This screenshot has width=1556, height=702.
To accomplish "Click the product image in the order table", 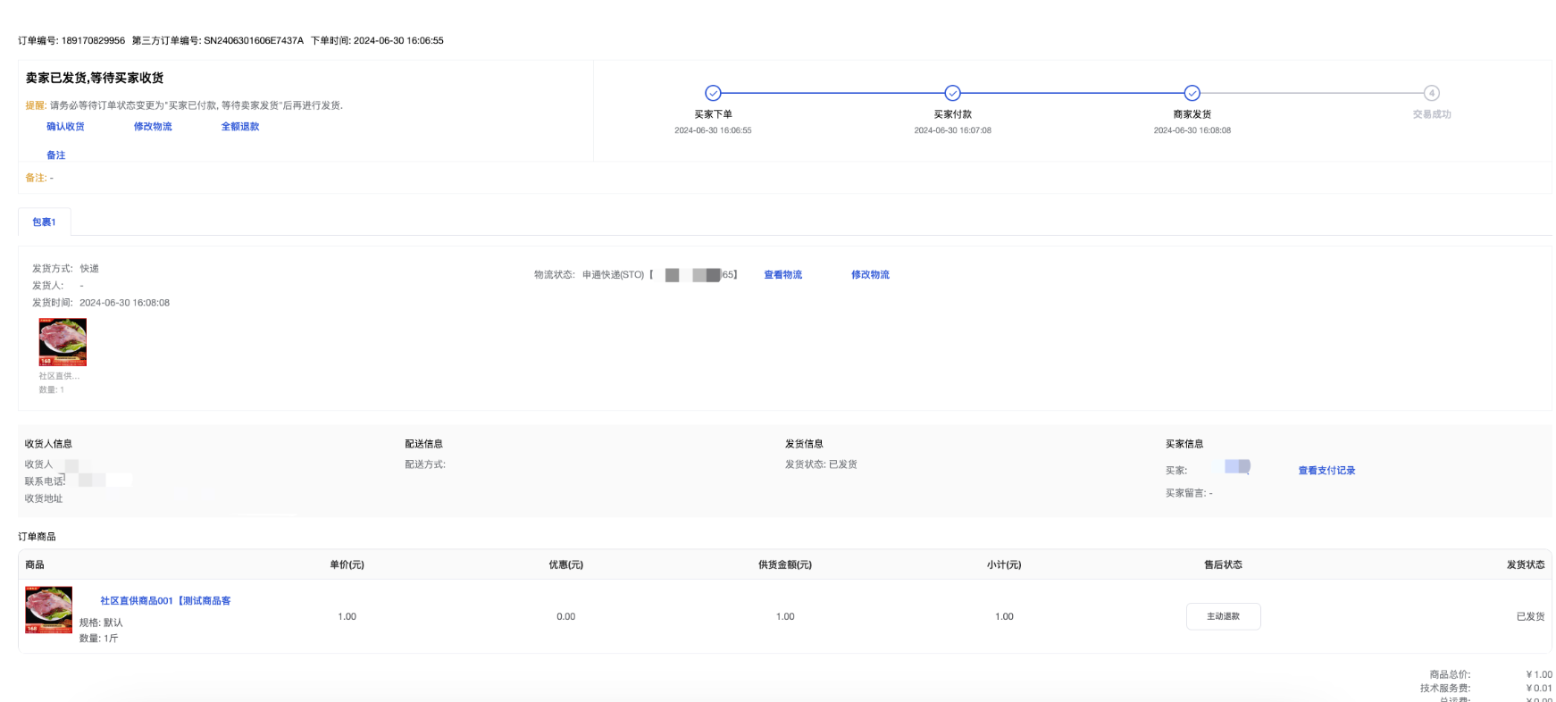I will click(x=49, y=610).
